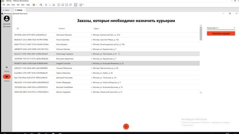This screenshot has height=134, width=239.
Task: Open the snapshot manager icon
Action: point(54,5)
